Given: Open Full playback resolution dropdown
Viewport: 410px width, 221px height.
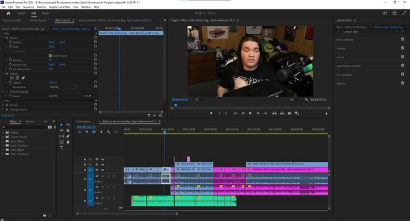Looking at the screenshot, I should [295, 100].
